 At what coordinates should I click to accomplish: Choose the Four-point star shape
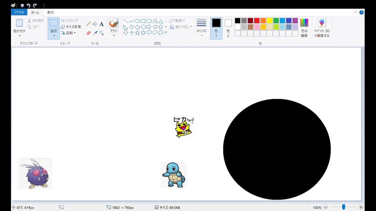(132, 32)
